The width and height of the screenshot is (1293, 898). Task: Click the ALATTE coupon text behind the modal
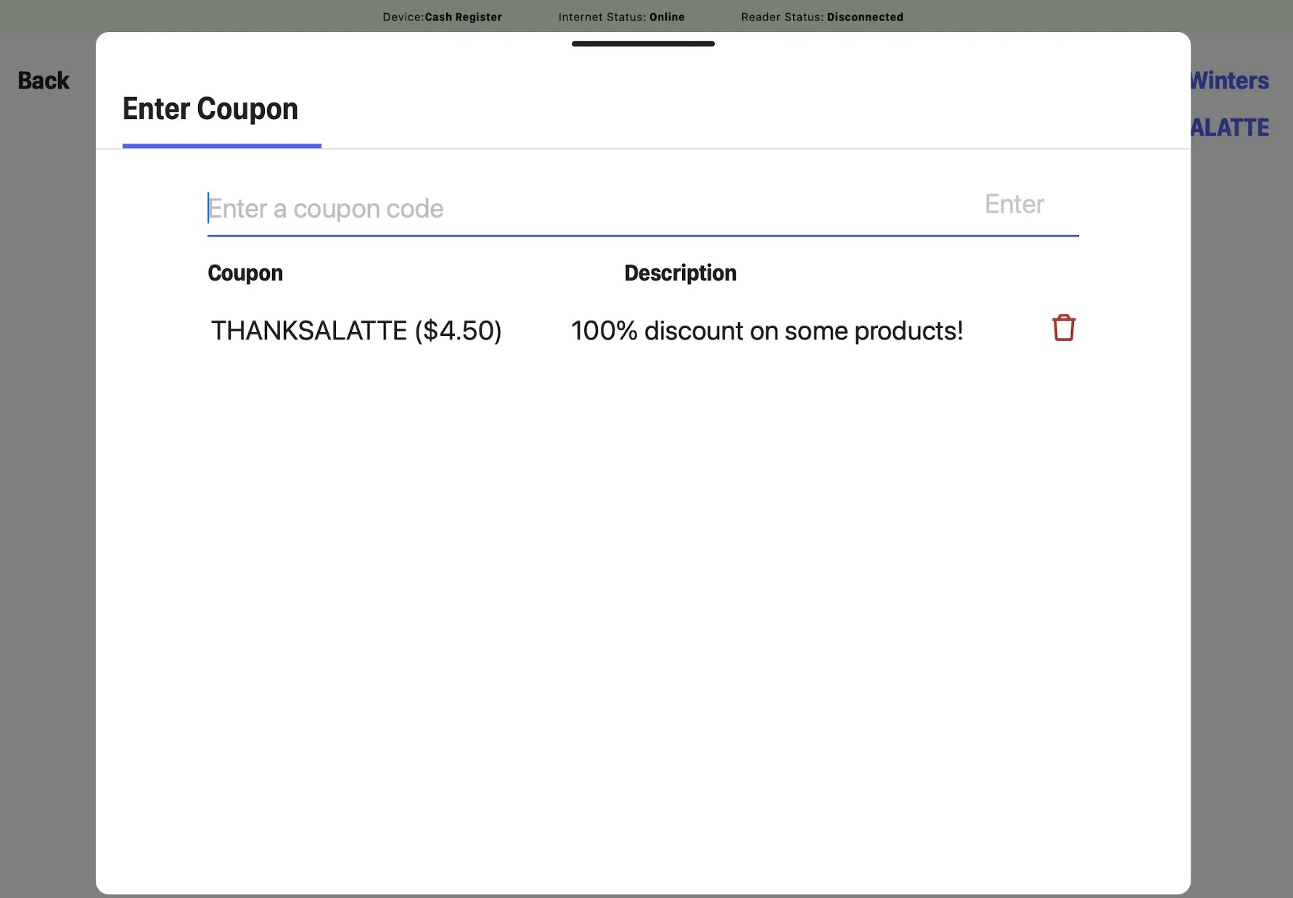pos(1230,128)
